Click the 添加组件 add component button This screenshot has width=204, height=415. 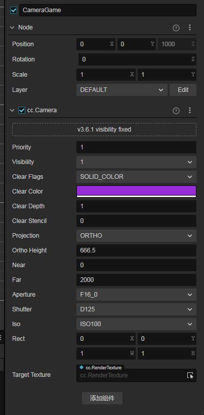(102, 398)
